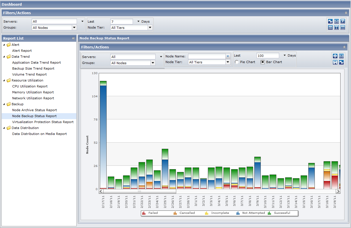Open the top Groups All Nodes dropdown
351x228 pixels.
[74, 27]
